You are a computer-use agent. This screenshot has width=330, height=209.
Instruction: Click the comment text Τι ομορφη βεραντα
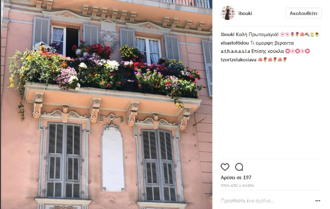[x=272, y=43]
